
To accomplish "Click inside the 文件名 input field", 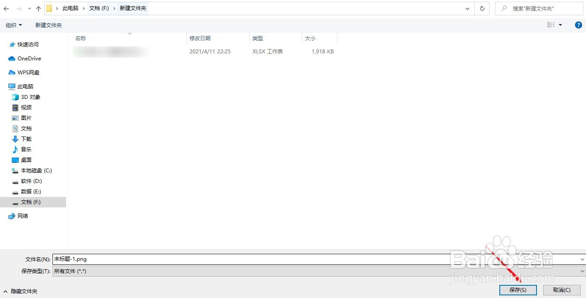I will click(x=175, y=259).
